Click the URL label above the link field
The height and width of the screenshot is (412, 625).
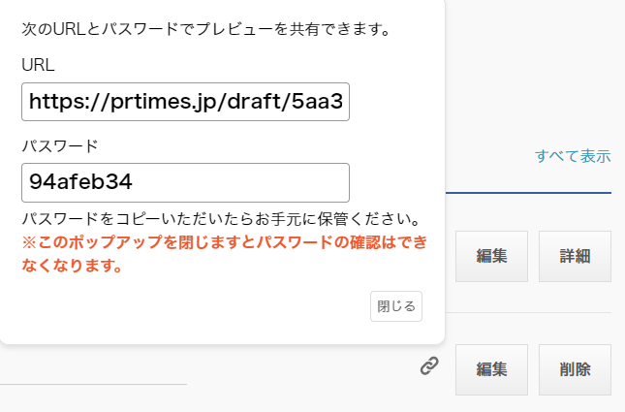38,65
